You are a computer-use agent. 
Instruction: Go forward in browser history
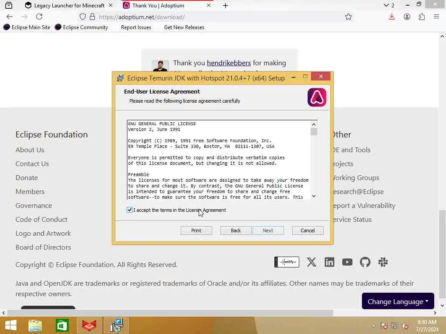pyautogui.click(x=24, y=17)
